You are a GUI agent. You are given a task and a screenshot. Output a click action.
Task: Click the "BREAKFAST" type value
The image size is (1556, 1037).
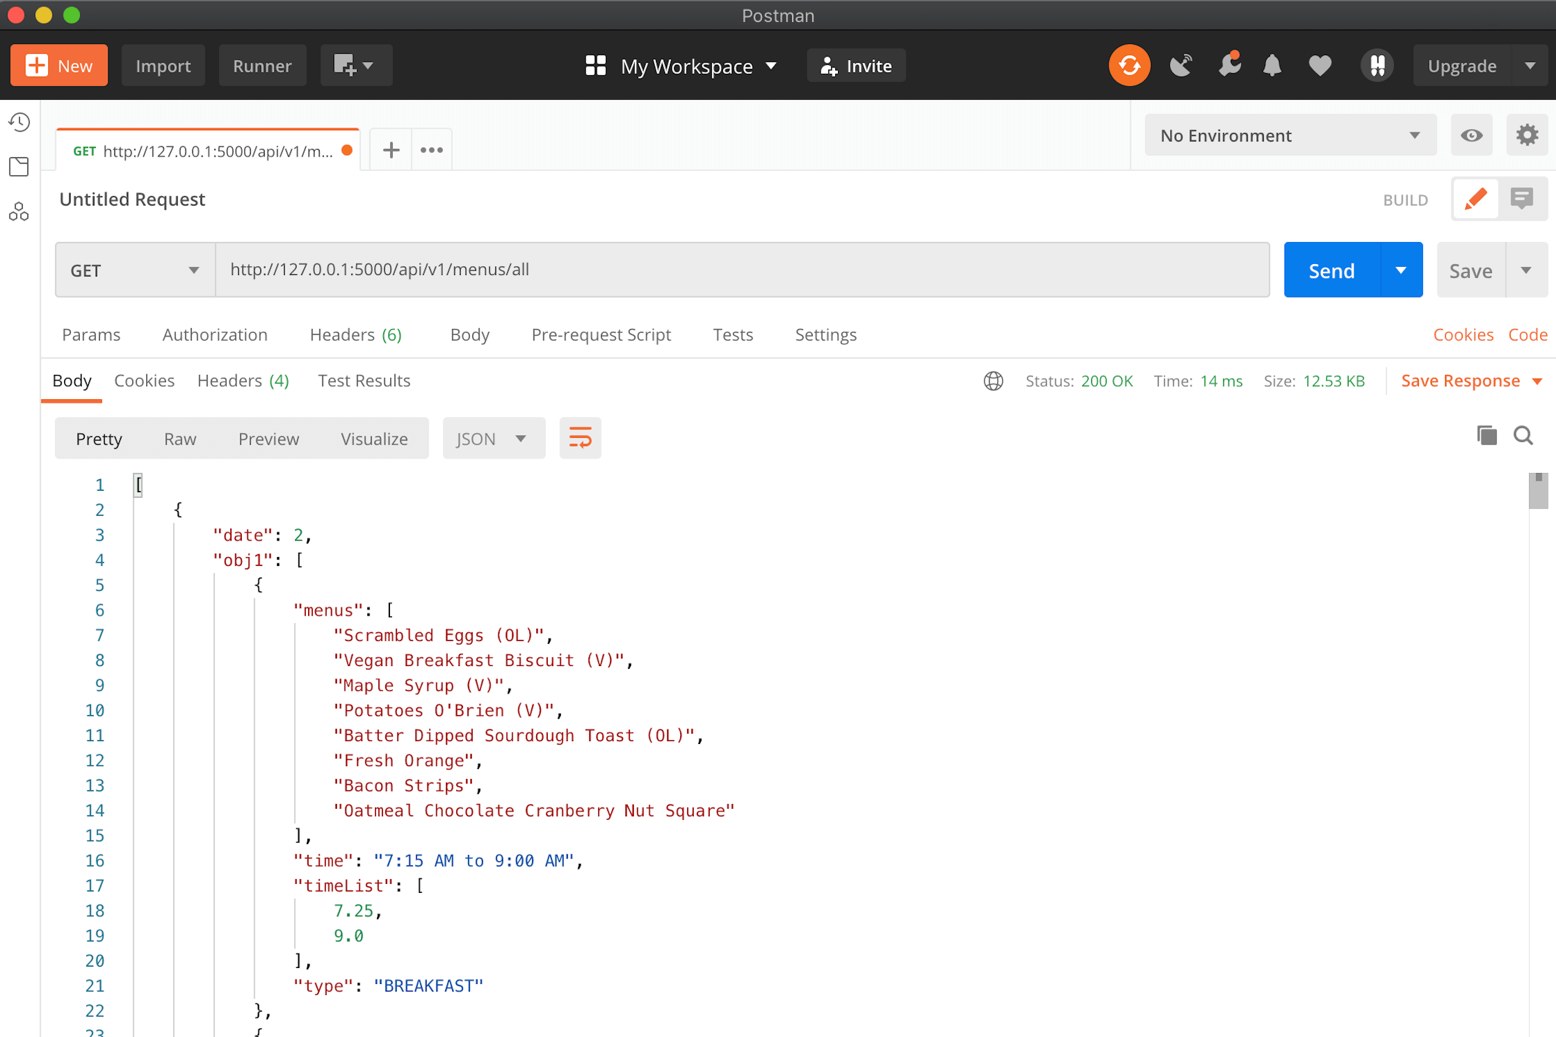428,986
